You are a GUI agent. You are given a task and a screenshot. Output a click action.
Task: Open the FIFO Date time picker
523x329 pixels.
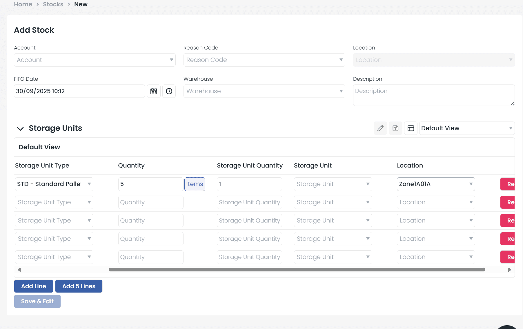click(x=169, y=91)
